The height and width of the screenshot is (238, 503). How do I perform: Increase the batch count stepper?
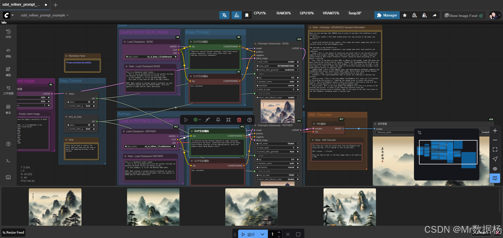(279, 232)
